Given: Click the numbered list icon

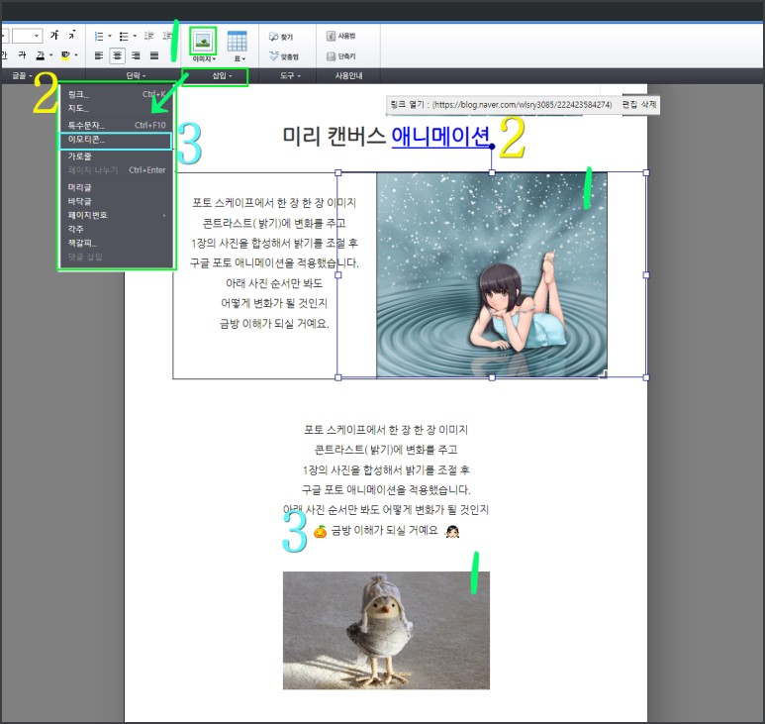Looking at the screenshot, I should [x=99, y=36].
